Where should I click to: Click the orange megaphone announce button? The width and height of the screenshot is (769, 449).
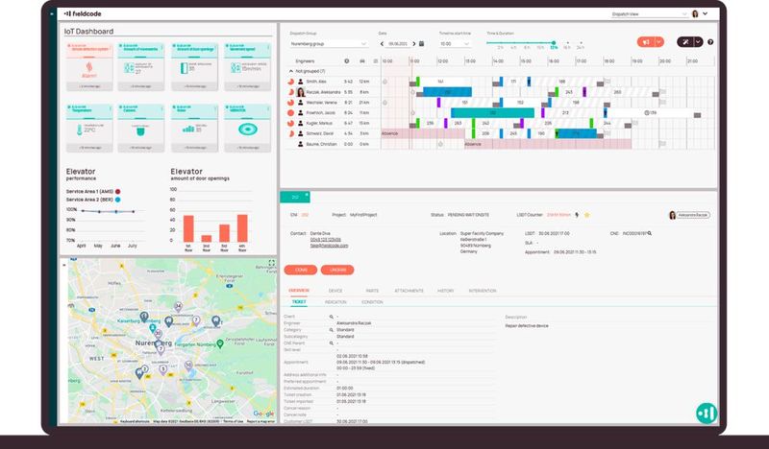click(646, 42)
